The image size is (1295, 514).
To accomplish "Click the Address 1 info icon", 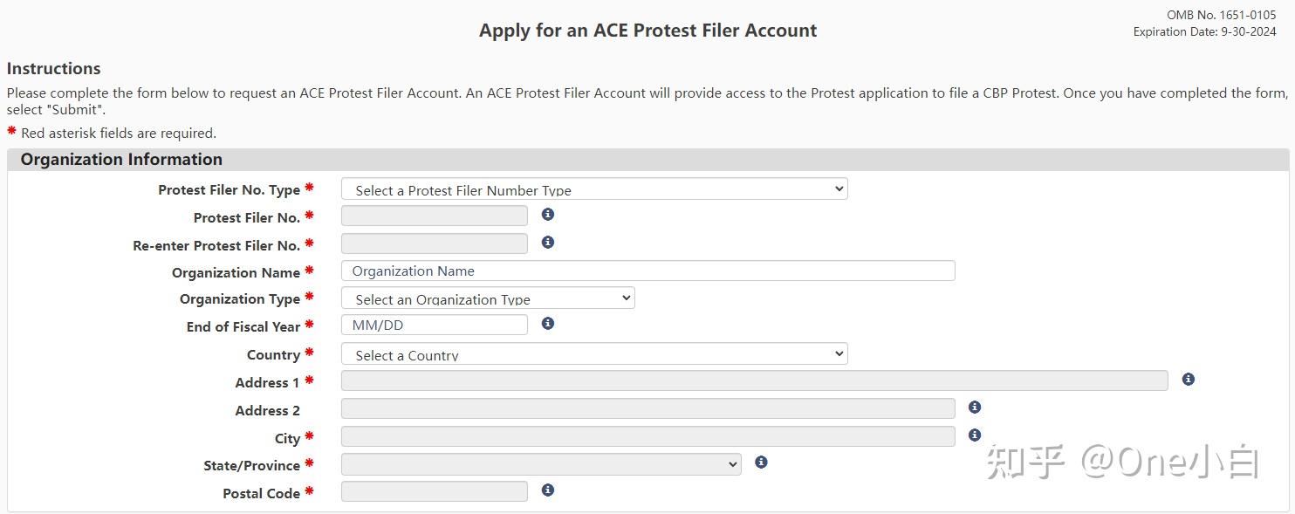I will pyautogui.click(x=1188, y=379).
